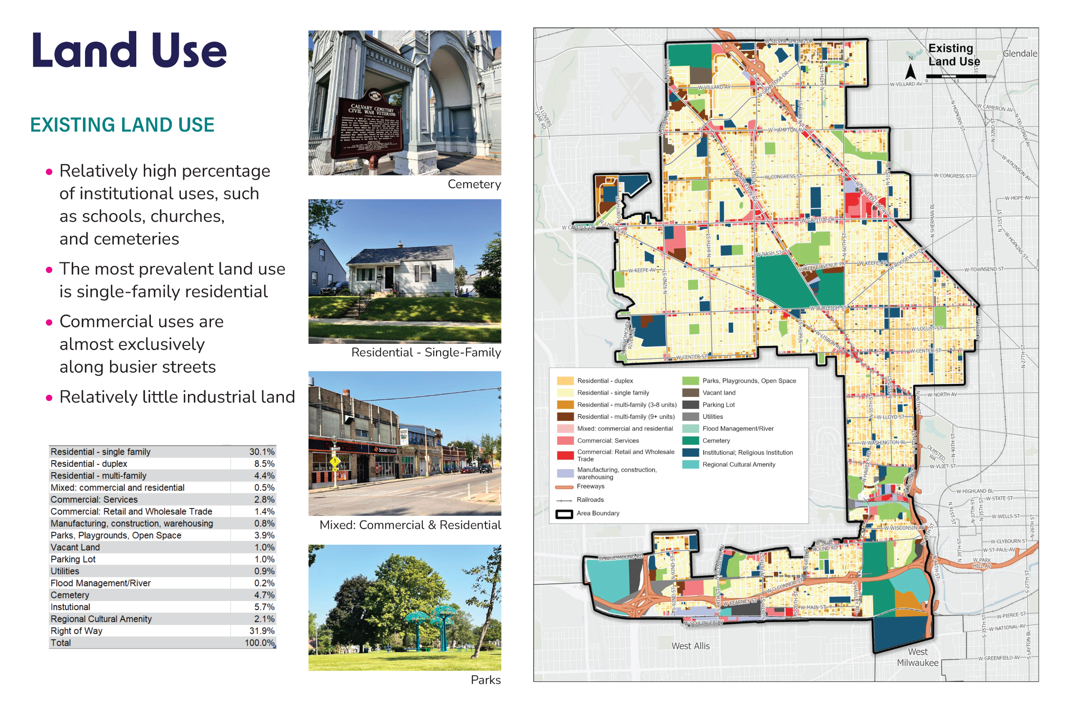Select the Right of Way table row
The image size is (1067, 711).
(162, 630)
